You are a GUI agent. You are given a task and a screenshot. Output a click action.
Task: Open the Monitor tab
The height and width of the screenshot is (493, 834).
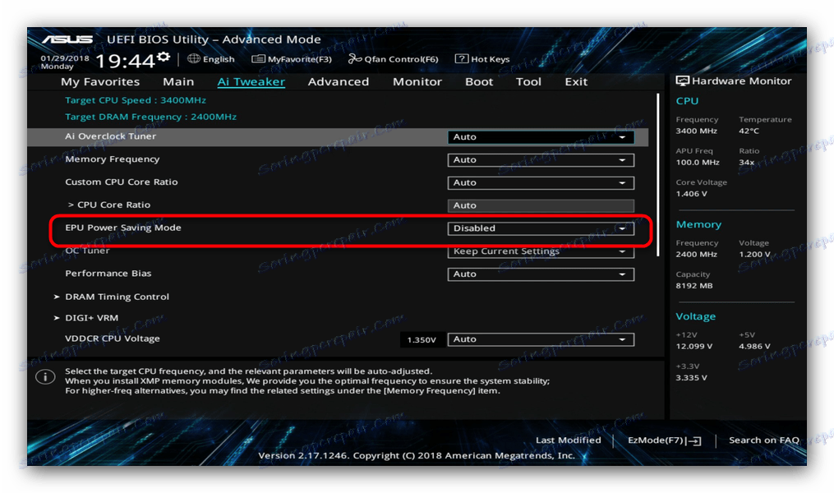(x=417, y=81)
